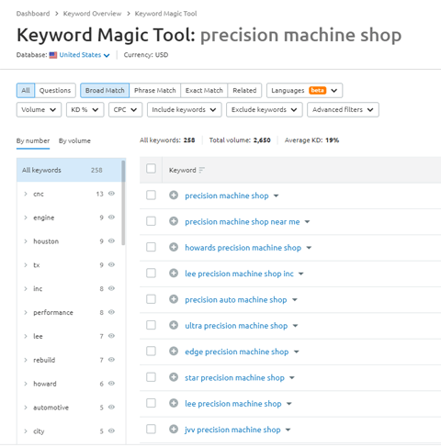Add 'edge precision machine shop' plus icon
Image resolution: width=441 pixels, height=447 pixels.
(174, 351)
